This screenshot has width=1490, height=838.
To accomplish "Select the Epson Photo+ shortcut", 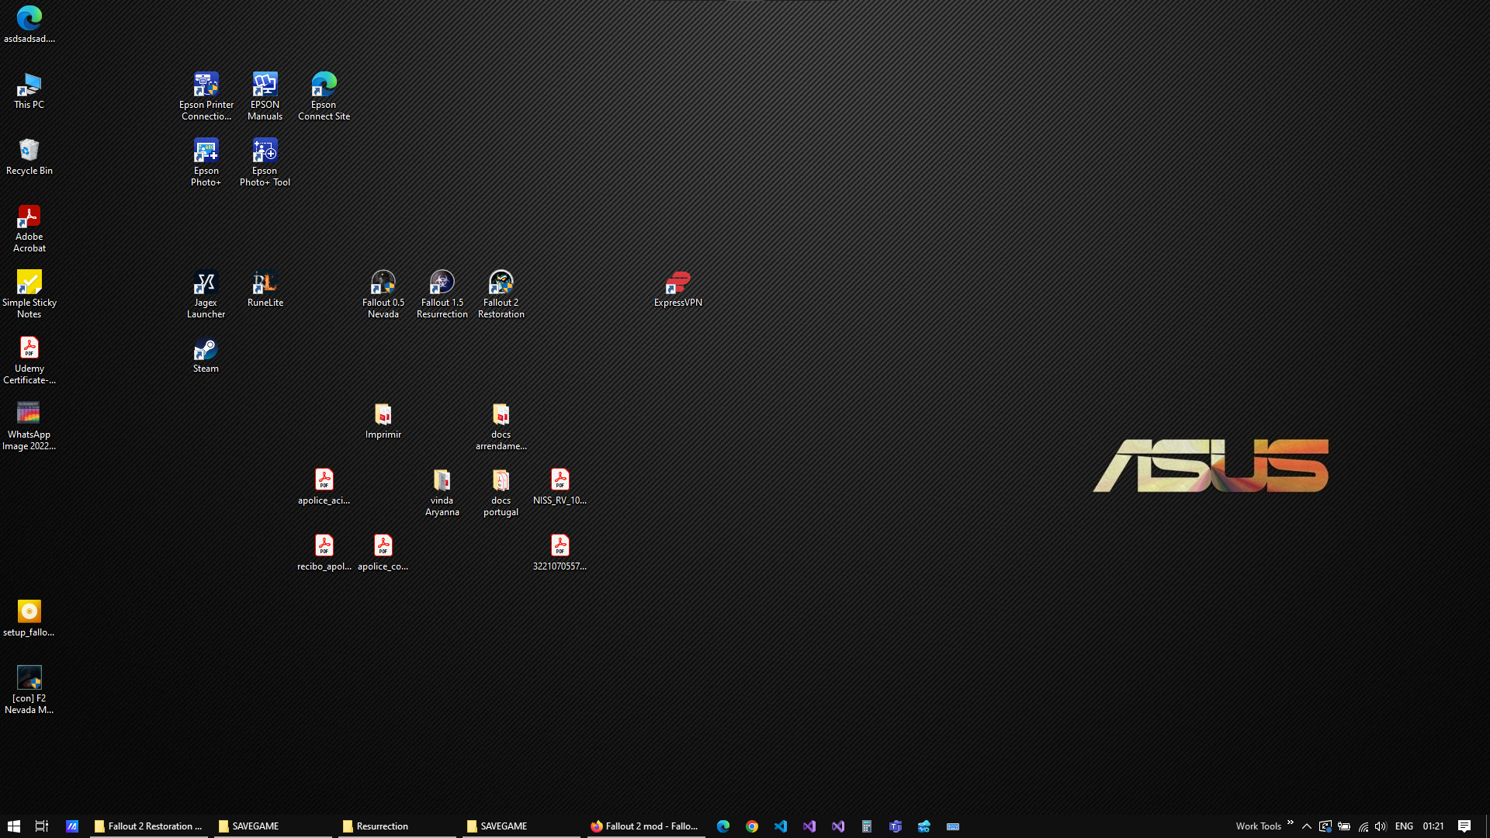I will point(206,162).
